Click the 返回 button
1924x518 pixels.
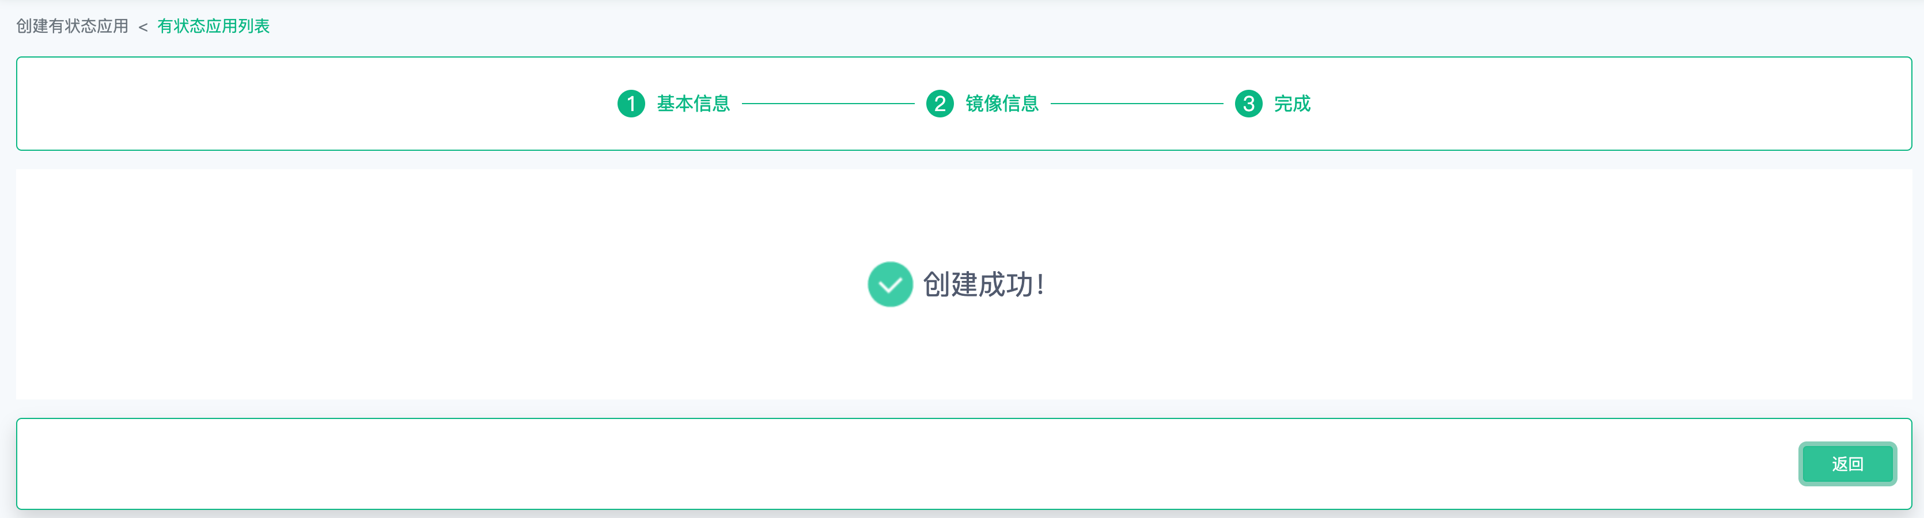[1847, 464]
